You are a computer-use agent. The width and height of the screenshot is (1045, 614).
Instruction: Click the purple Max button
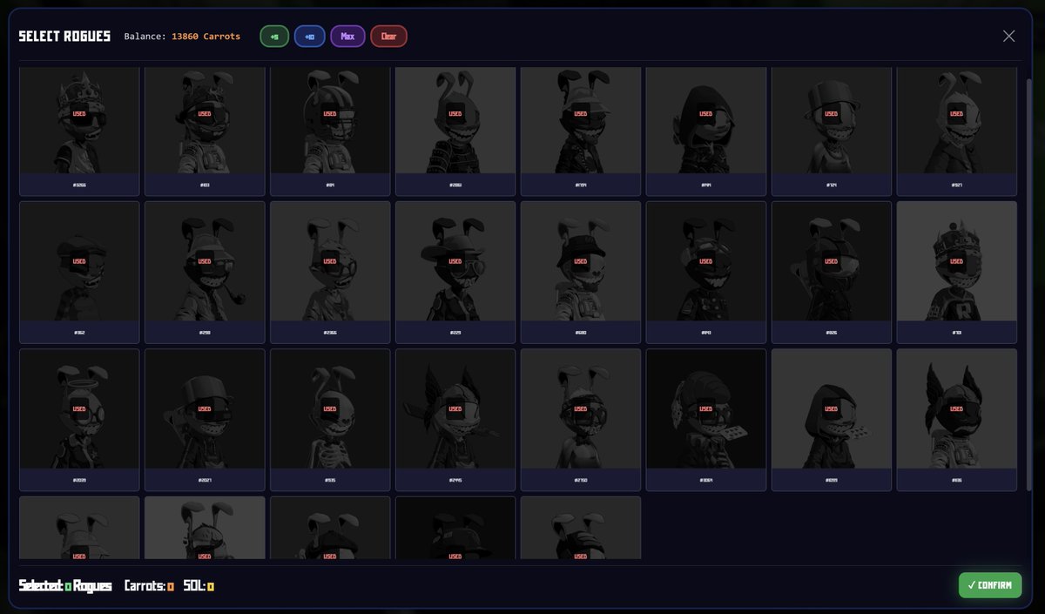[347, 37]
